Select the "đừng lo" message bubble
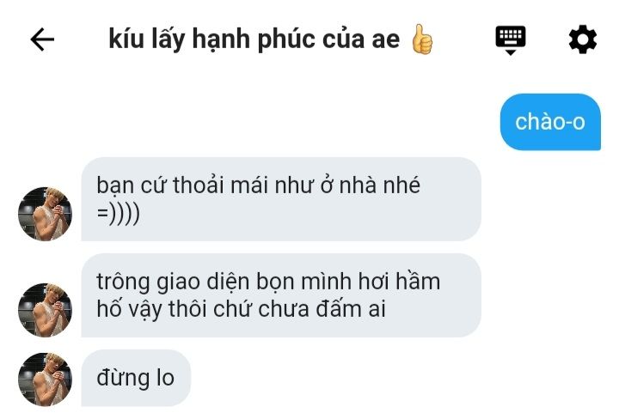The width and height of the screenshot is (619, 413). point(136,378)
